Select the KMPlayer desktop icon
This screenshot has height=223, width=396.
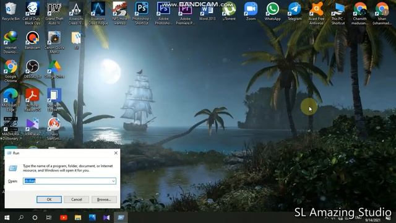tap(32, 127)
